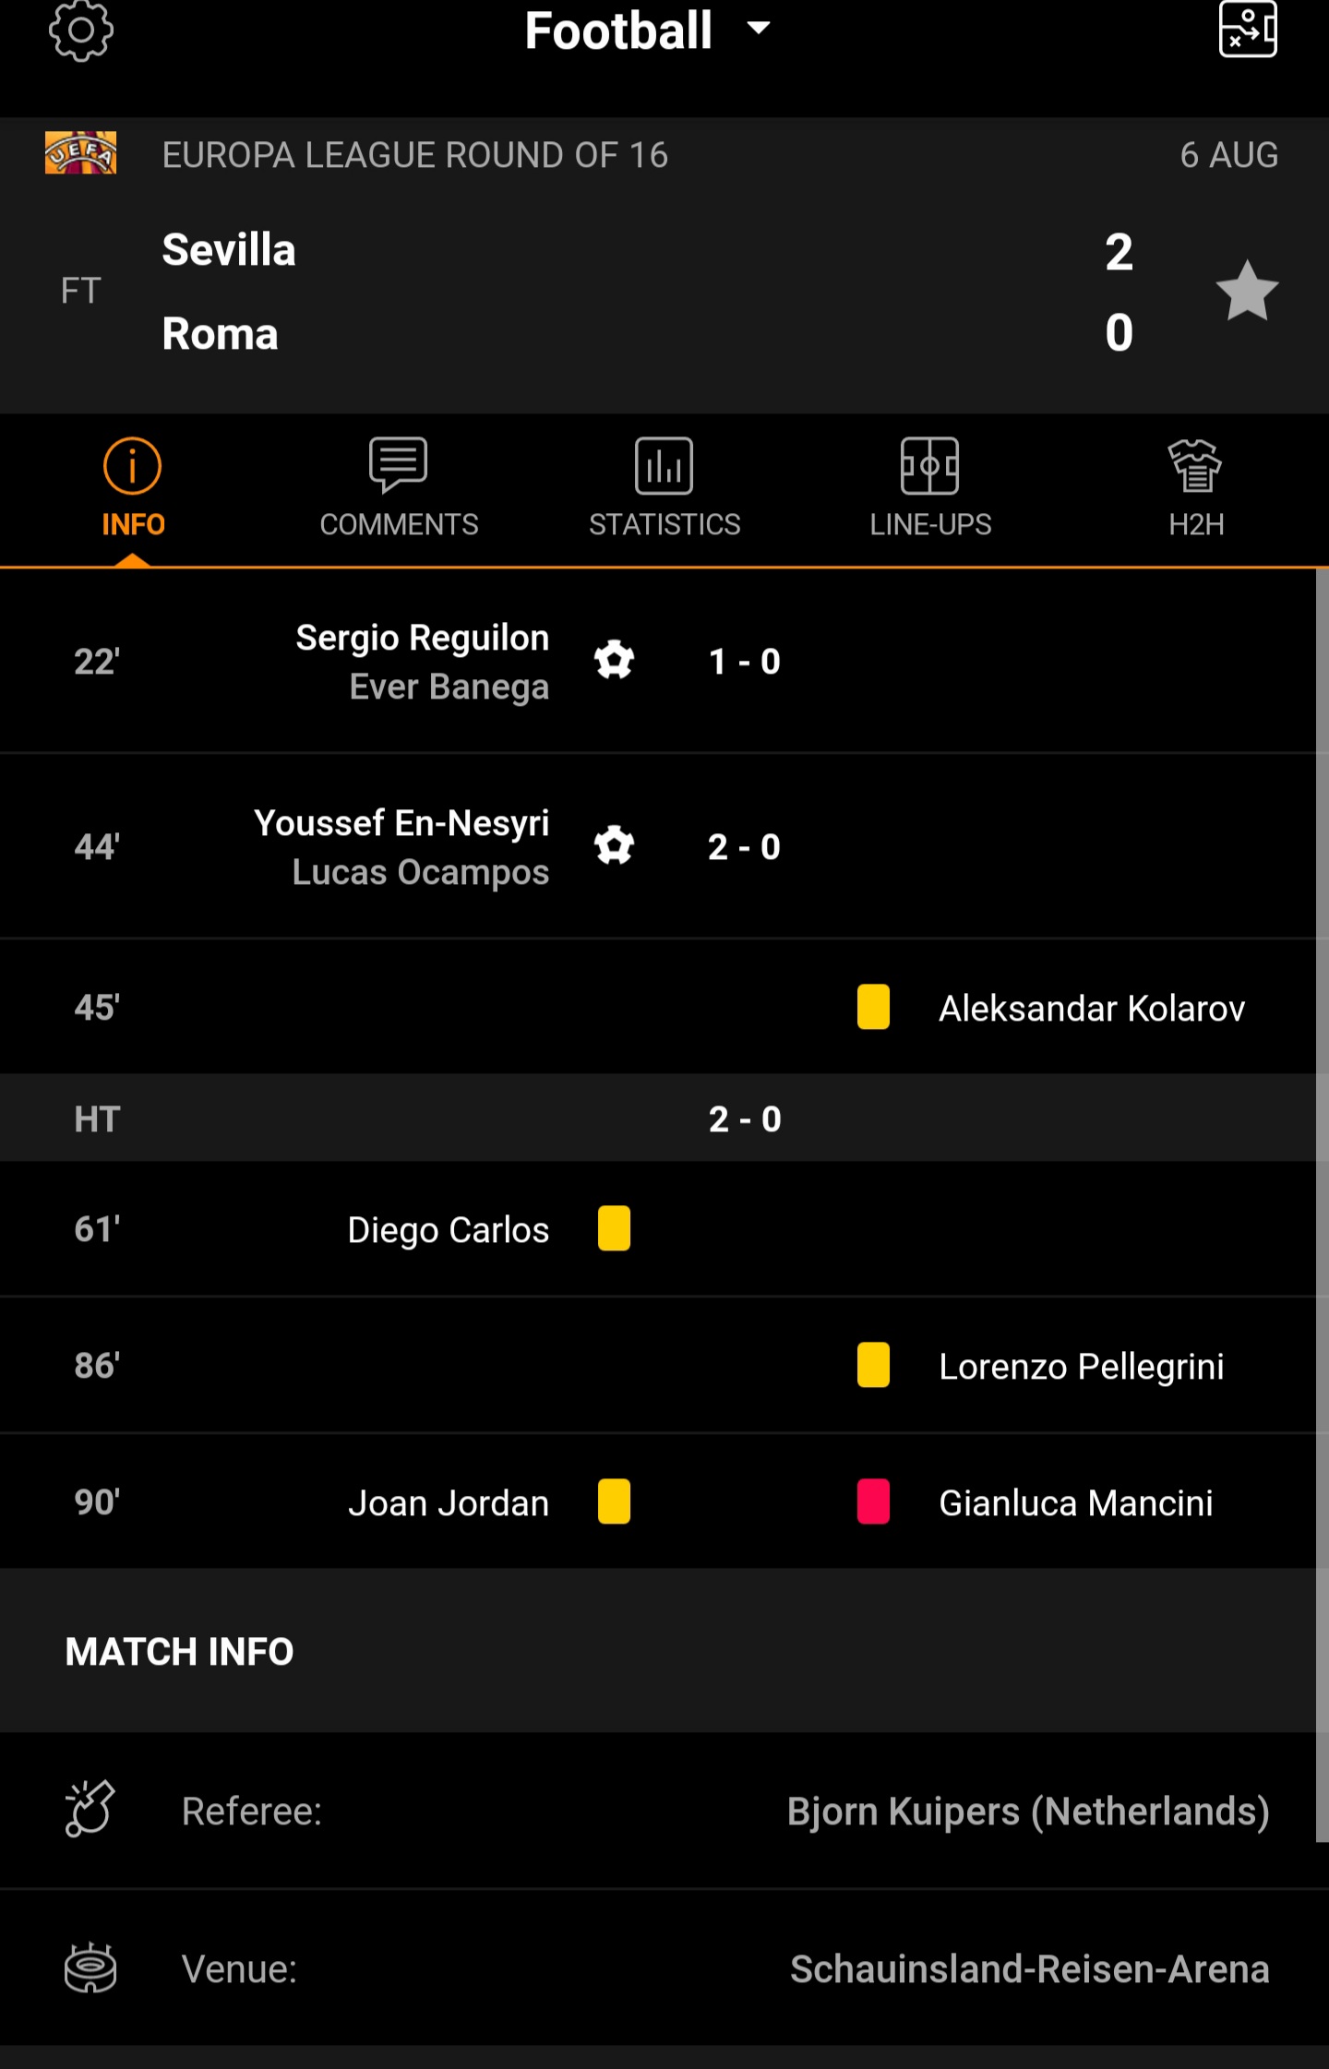This screenshot has height=2069, width=1329.
Task: Tap the goal ball icon at 22'
Action: point(614,661)
